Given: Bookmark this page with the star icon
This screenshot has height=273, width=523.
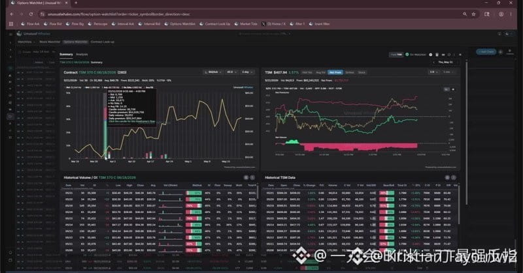Looking at the screenshot, I should (x=473, y=14).
